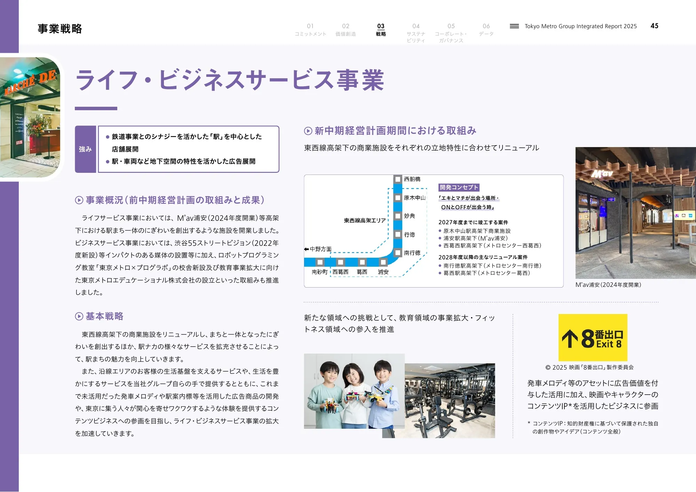Go to section 04 サステナビリティ
The height and width of the screenshot is (492, 696).
pos(416,33)
